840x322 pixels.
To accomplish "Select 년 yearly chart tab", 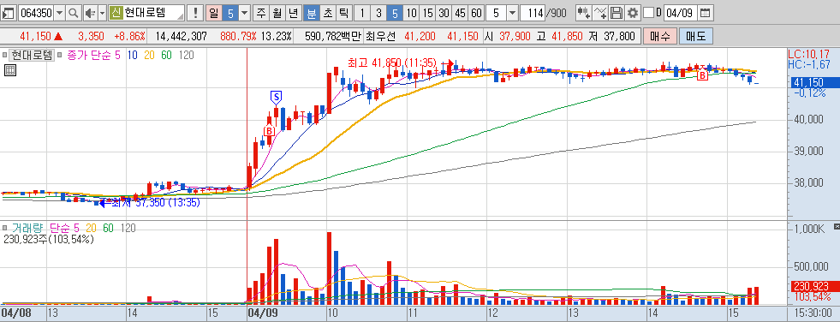I will (293, 12).
